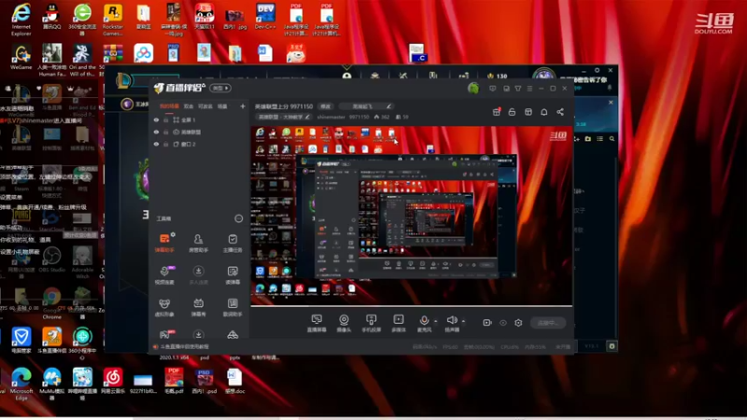Open the message icon in the title bar
747x420 pixels.
click(493, 89)
